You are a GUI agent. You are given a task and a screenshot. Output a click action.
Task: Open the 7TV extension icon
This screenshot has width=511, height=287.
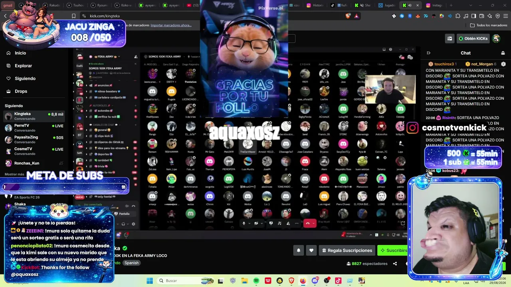click(x=426, y=16)
